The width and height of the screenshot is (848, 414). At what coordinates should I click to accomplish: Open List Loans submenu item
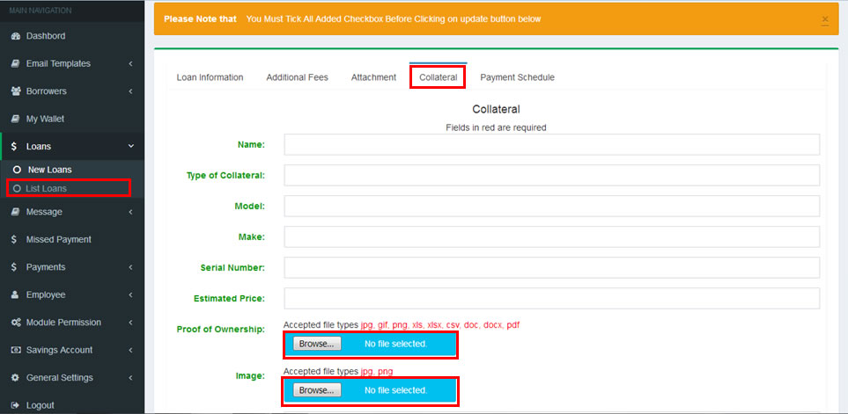pyautogui.click(x=46, y=188)
